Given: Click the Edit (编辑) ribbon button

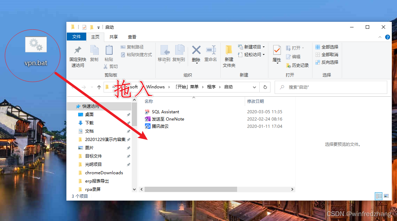Looking at the screenshot, I should [x=293, y=56].
